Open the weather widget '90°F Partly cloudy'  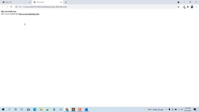pyautogui.click(x=154, y=110)
